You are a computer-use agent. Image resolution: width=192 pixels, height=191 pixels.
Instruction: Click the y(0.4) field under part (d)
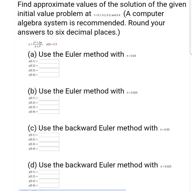pos(49,186)
